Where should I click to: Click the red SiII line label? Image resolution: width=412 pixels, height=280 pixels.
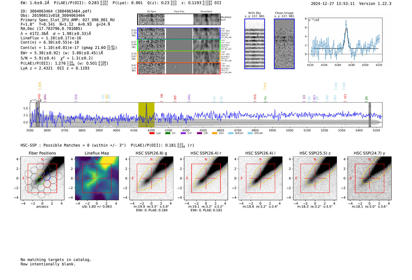pyautogui.click(x=175, y=98)
